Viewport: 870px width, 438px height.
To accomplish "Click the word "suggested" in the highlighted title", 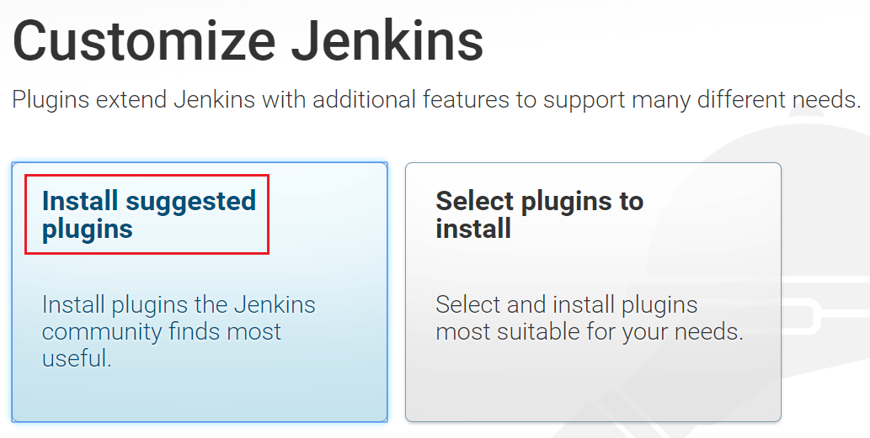I will [x=190, y=202].
